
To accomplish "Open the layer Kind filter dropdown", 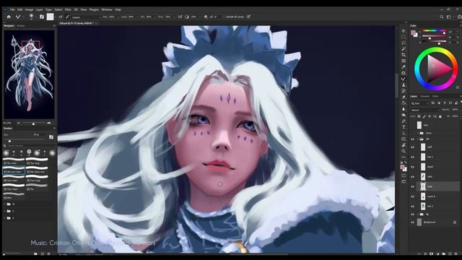I will point(420,103).
